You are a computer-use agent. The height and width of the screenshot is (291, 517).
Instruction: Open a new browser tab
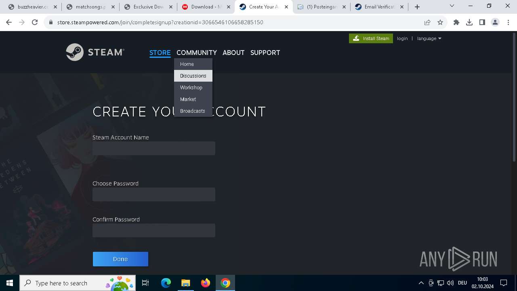[417, 7]
